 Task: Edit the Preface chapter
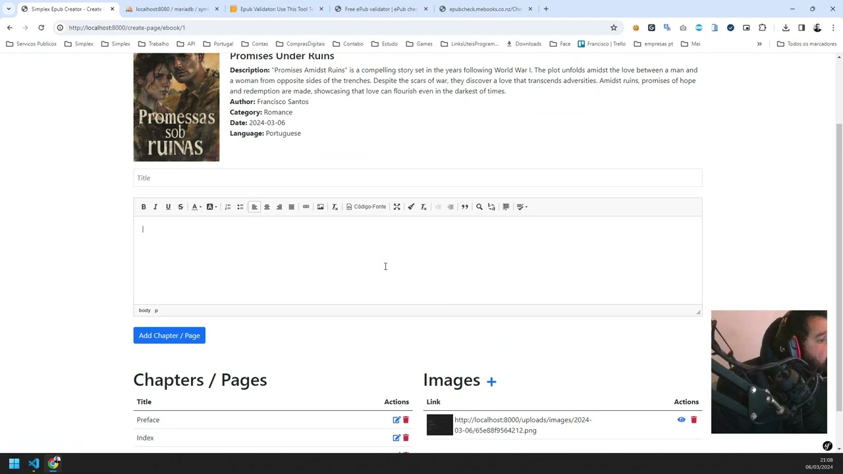pyautogui.click(x=396, y=420)
